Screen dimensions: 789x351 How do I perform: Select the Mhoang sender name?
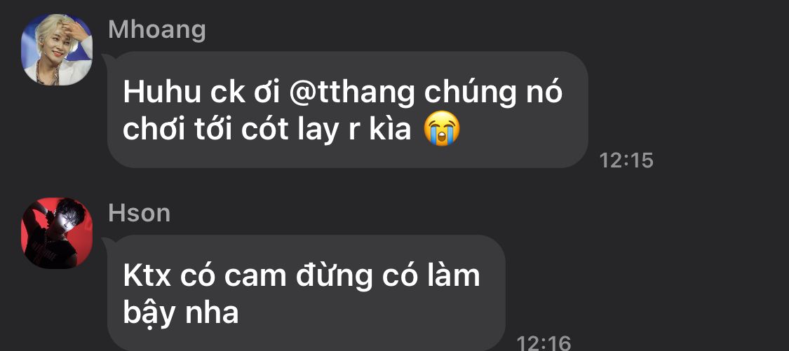[157, 29]
